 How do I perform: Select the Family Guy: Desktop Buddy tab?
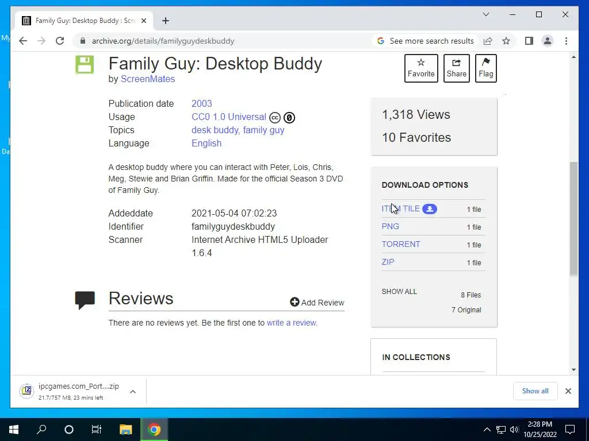pyautogui.click(x=84, y=21)
